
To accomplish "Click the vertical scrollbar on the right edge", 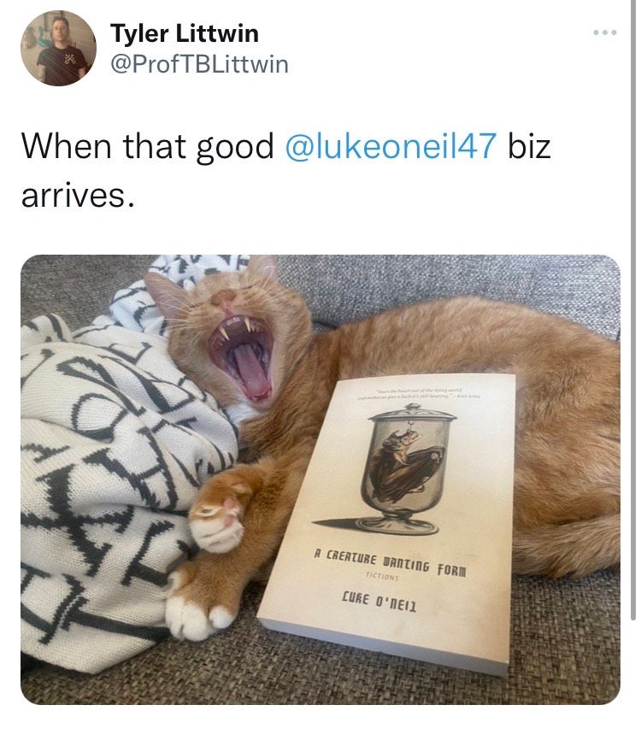I will (x=633, y=309).
